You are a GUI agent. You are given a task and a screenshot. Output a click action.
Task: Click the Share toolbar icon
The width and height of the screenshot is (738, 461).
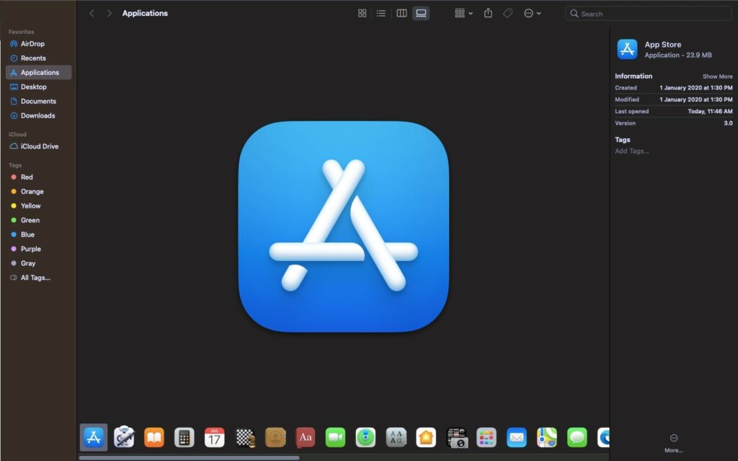tap(488, 13)
